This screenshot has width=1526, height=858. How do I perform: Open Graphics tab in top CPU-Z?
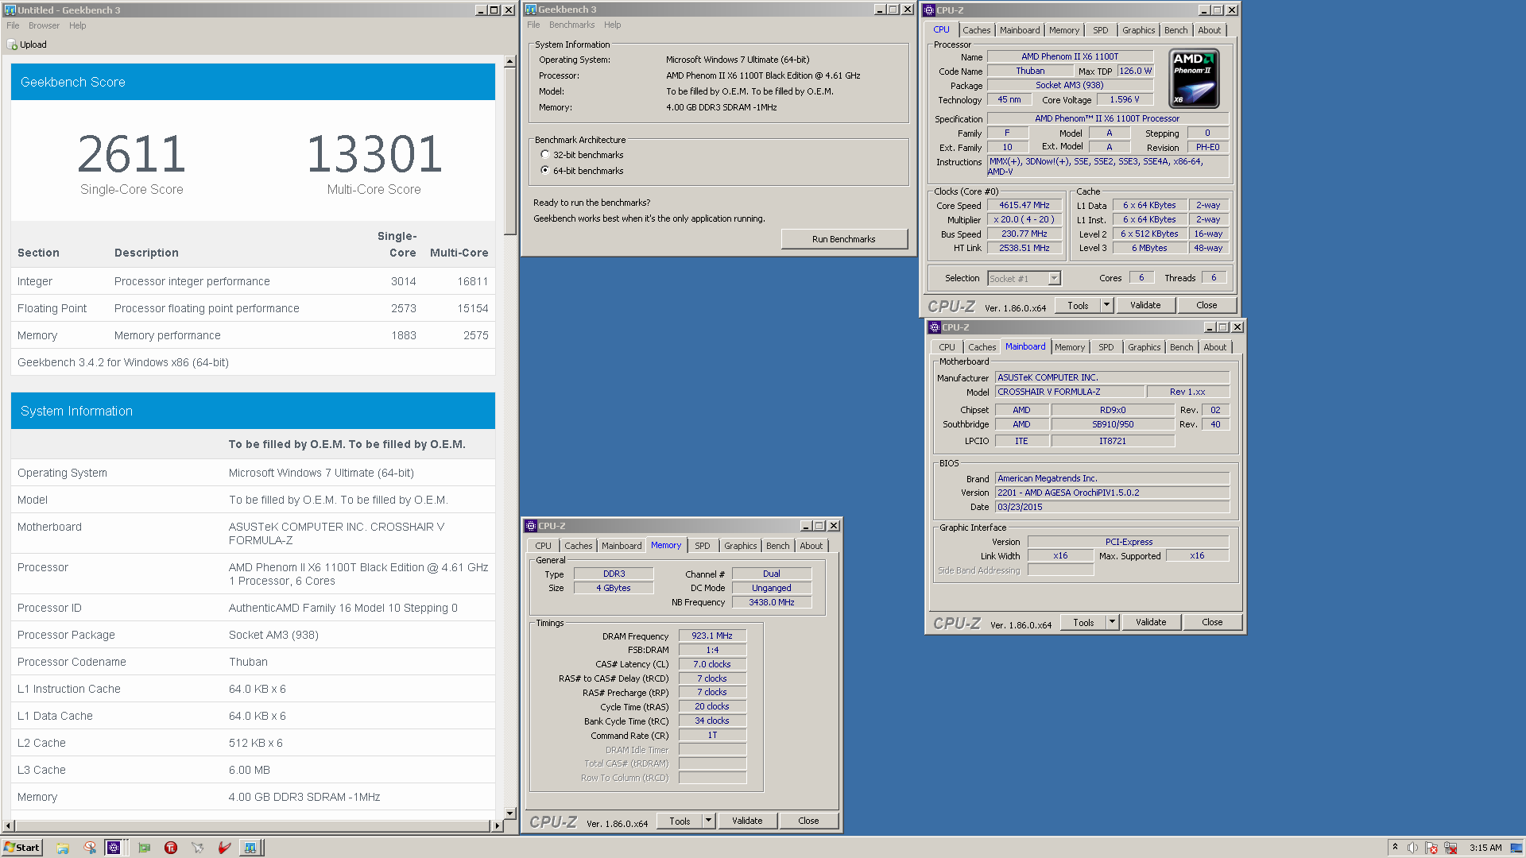[x=1138, y=30]
